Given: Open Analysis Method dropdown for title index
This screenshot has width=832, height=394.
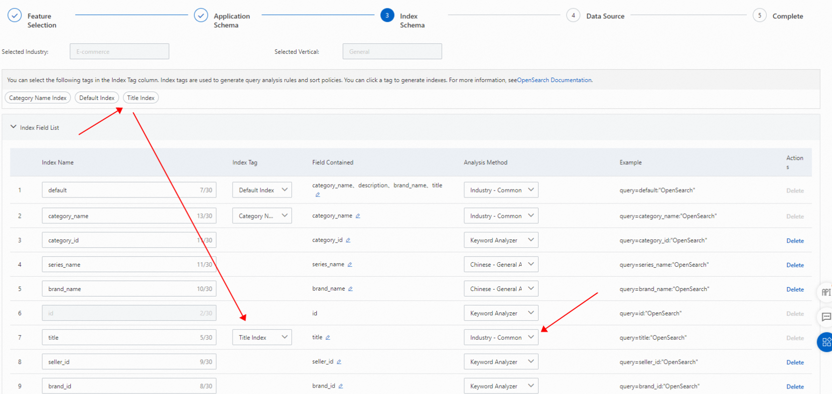Looking at the screenshot, I should pyautogui.click(x=501, y=337).
